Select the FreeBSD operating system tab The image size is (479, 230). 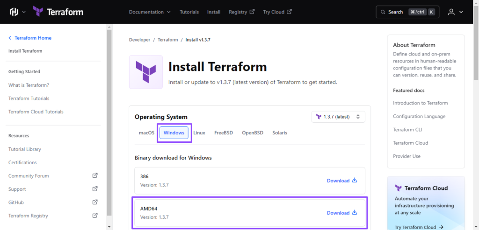(224, 133)
